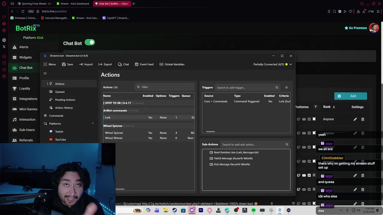Click the Search to add trigger field

pyautogui.click(x=245, y=87)
